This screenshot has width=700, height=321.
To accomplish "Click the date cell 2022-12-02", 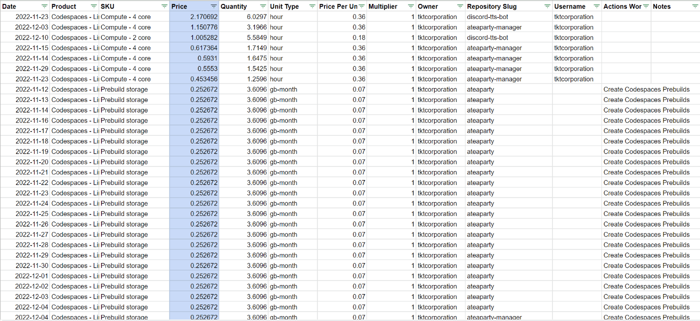I will (x=25, y=286).
